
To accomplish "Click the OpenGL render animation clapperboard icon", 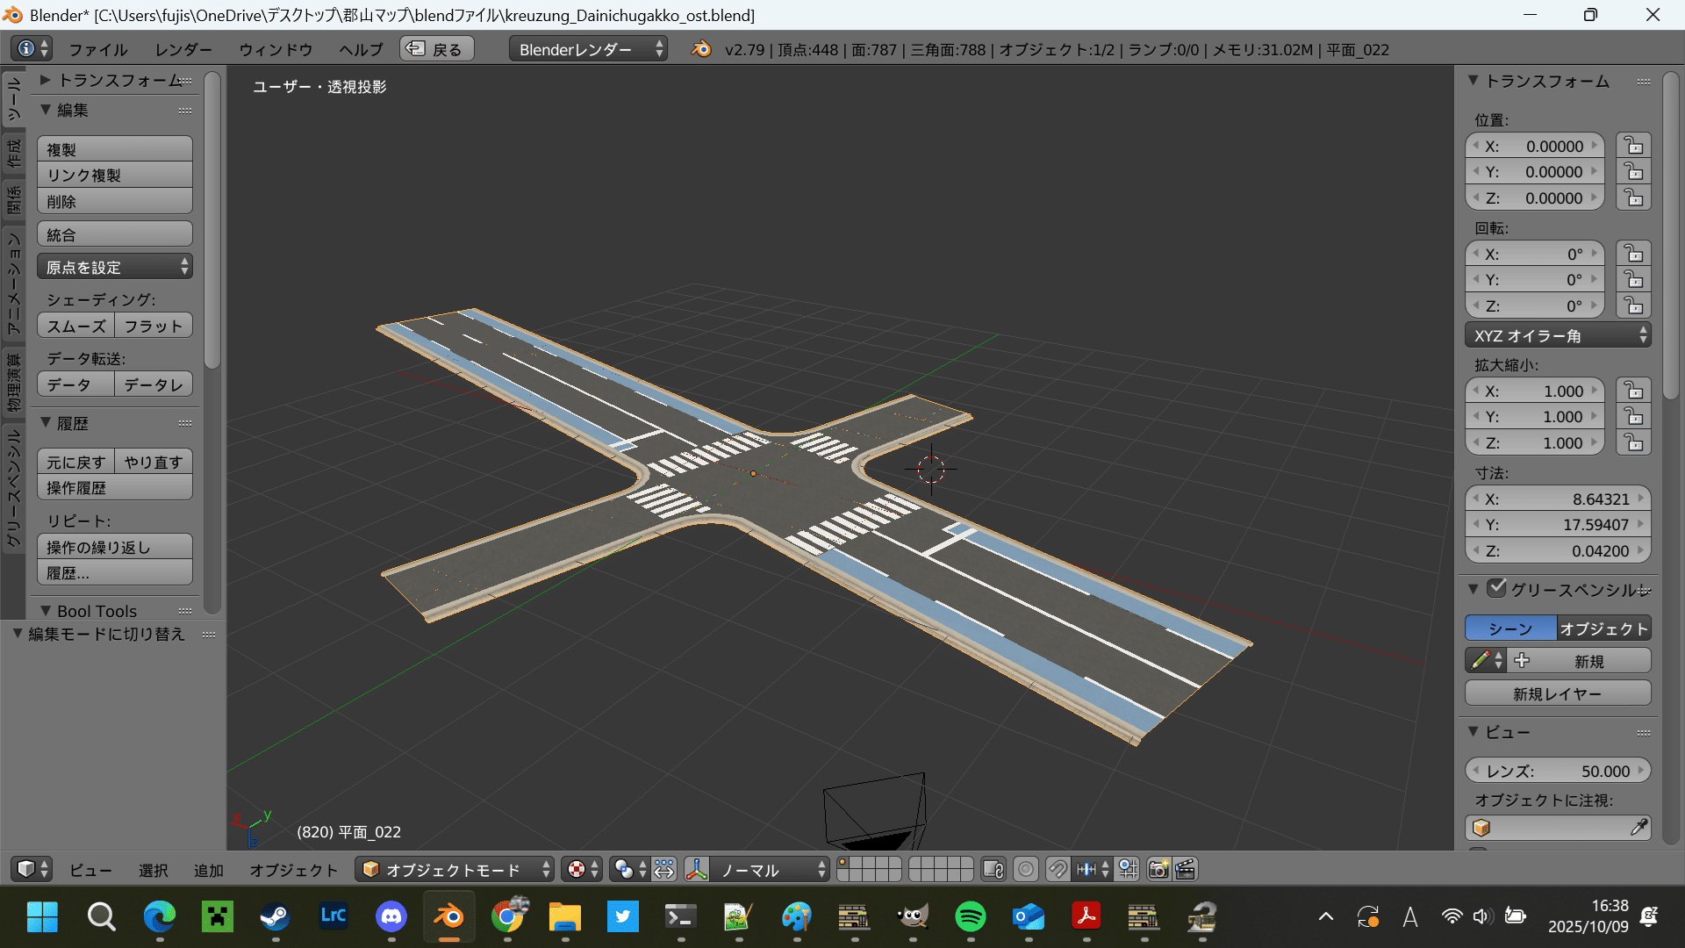I will tap(1185, 869).
